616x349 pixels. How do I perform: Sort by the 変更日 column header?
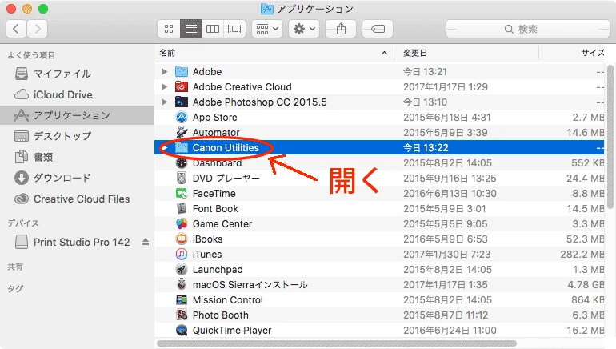[x=466, y=53]
